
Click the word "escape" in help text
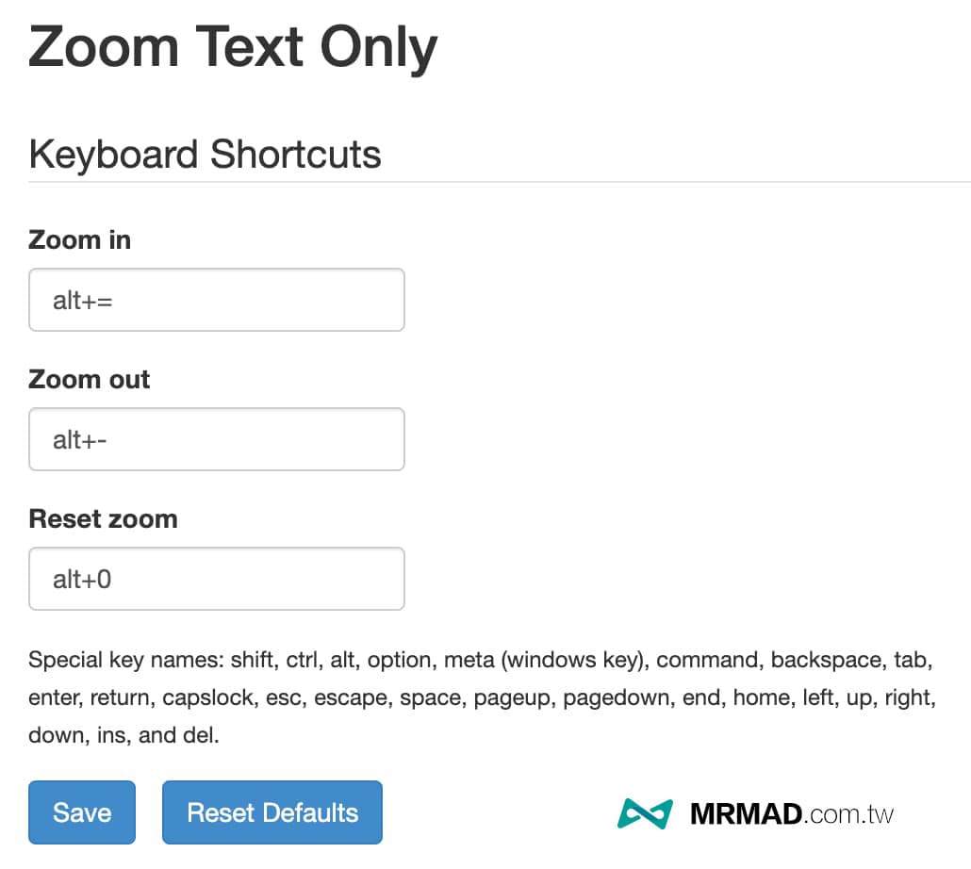353,698
